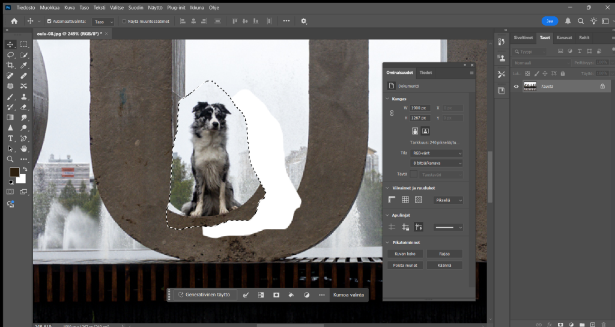Hide the Tausta layer with eye icon
615x327 pixels.
coord(516,87)
